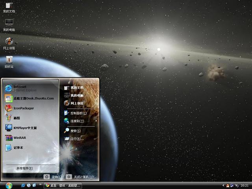252x189 pixels.
Task: Launch KMPlayer中文版
Action: pos(24,128)
